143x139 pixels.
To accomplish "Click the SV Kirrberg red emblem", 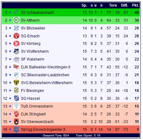I will coord(16,44).
